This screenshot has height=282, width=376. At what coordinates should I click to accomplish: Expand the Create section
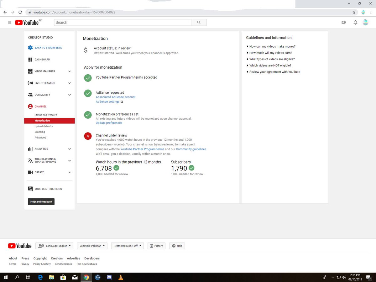pyautogui.click(x=70, y=172)
